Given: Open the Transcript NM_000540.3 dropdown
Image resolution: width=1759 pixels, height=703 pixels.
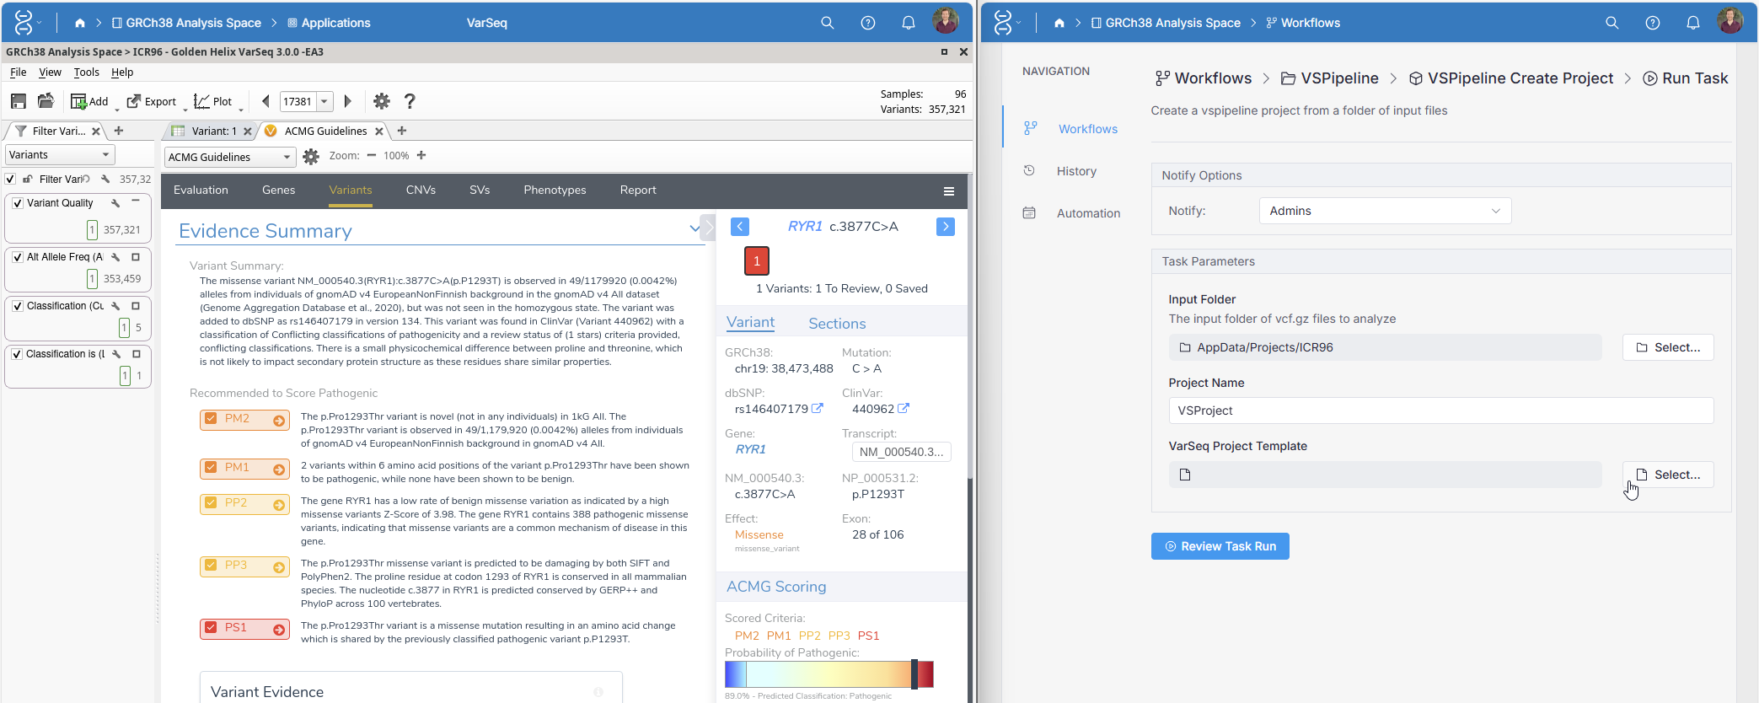Looking at the screenshot, I should [901, 452].
